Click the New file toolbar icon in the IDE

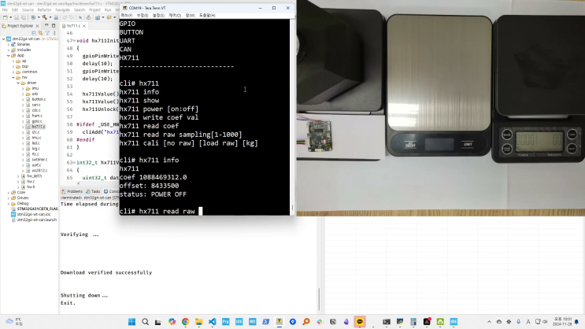tap(5, 17)
